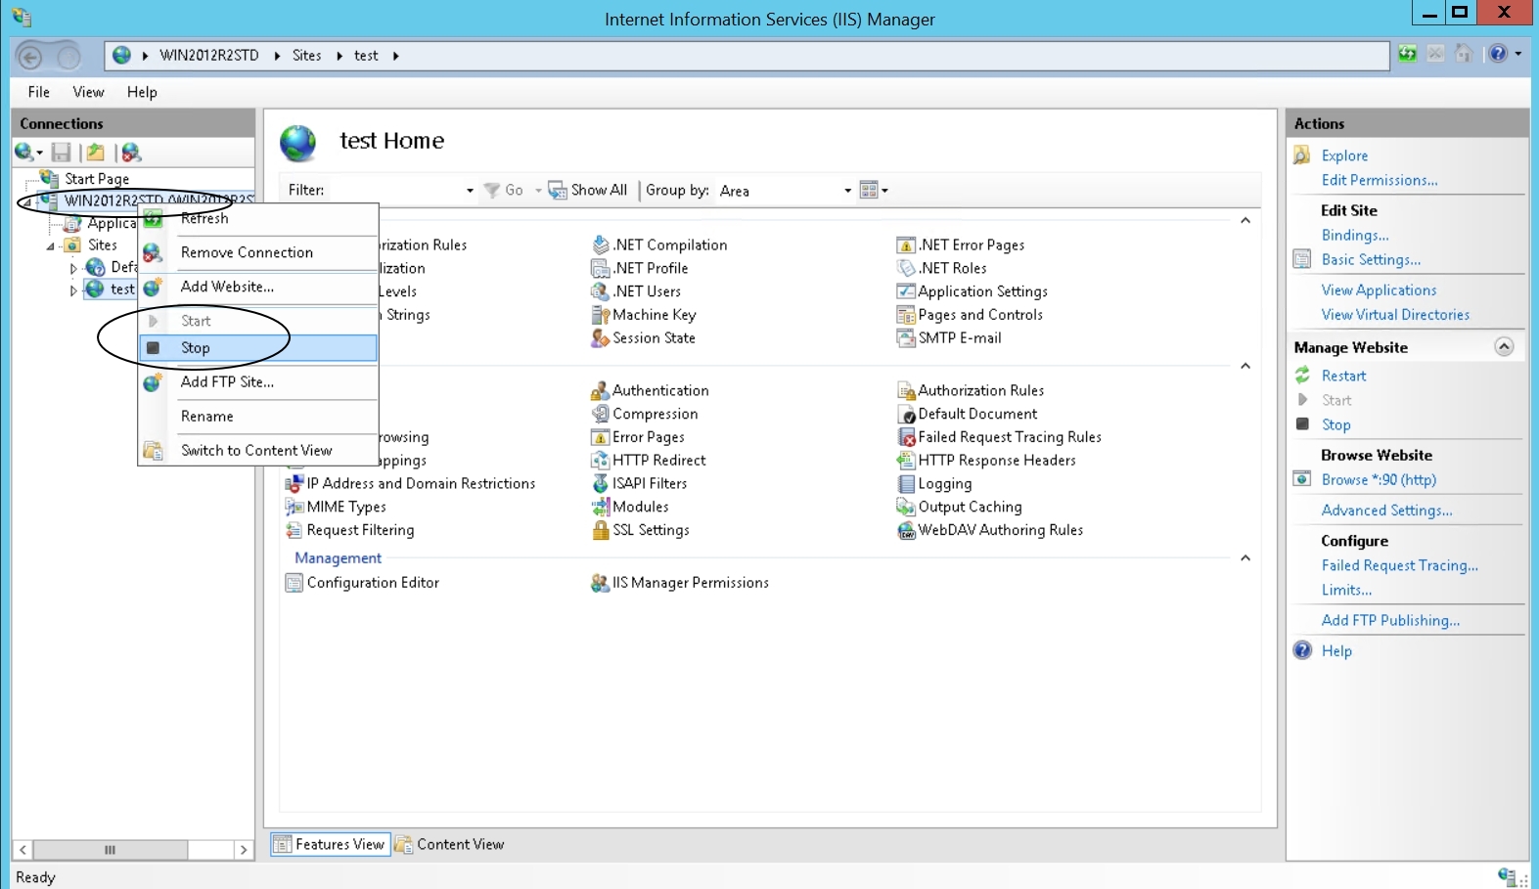The height and width of the screenshot is (889, 1539).
Task: Open the view mode dropdown button
Action: [874, 190]
